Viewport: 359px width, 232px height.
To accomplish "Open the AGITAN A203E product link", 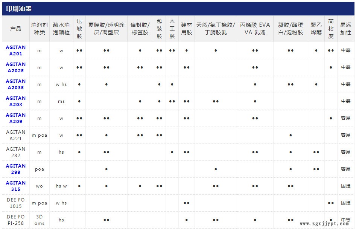I will pyautogui.click(x=15, y=84).
